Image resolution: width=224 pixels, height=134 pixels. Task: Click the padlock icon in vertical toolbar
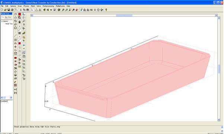click(x=20, y=22)
